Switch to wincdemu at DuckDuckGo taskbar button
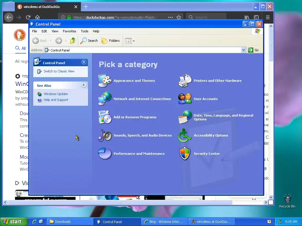 coord(212,222)
